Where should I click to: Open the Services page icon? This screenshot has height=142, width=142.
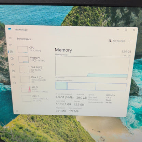pyautogui.click(x=15, y=83)
